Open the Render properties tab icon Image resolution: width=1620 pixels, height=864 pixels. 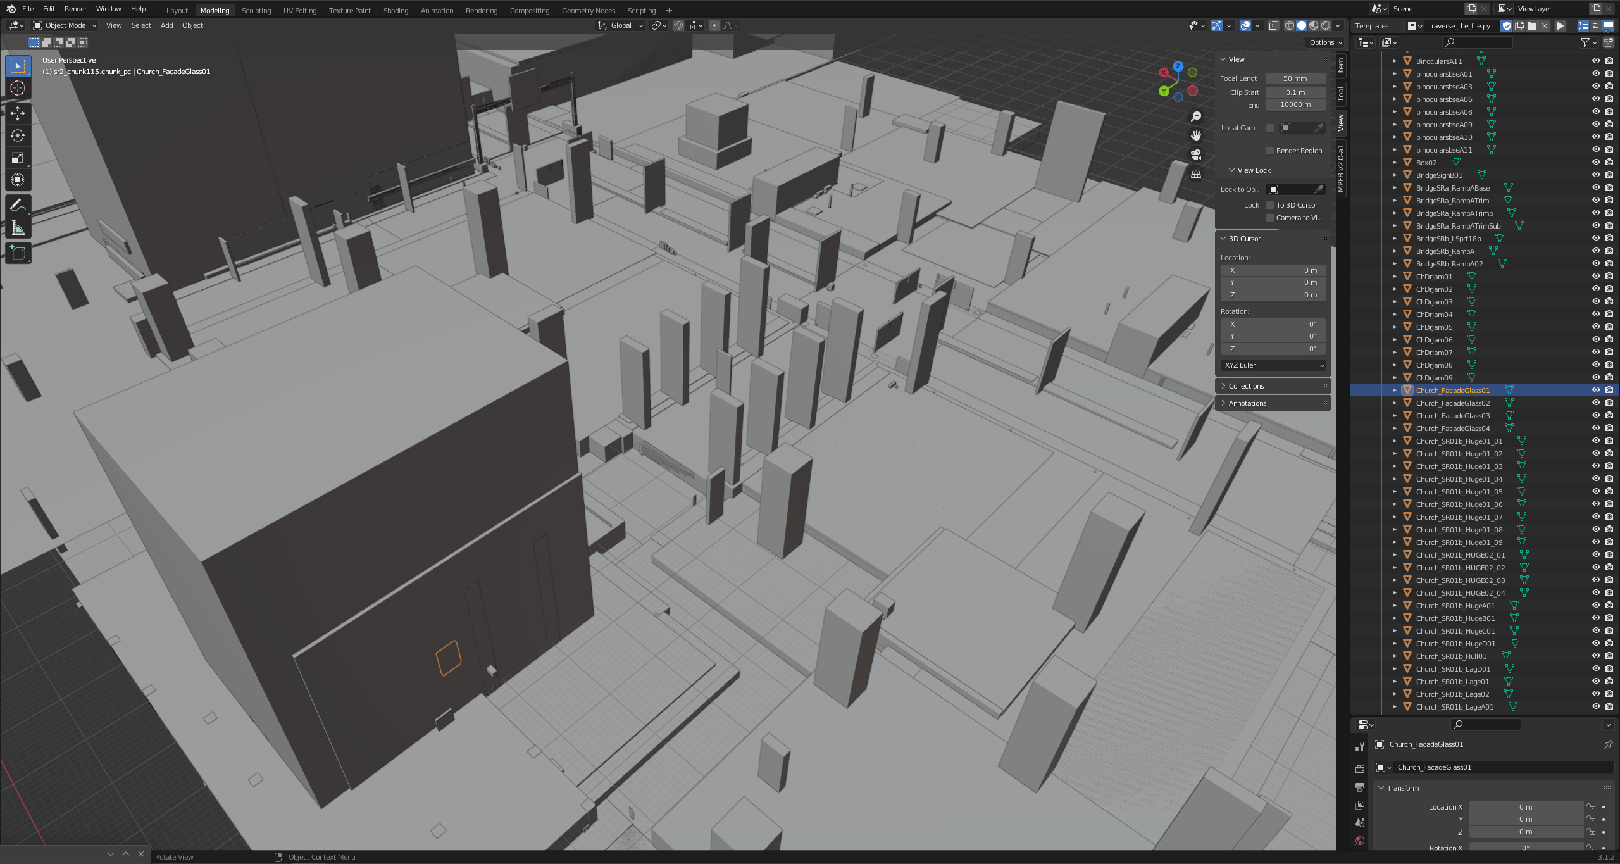(x=1360, y=769)
